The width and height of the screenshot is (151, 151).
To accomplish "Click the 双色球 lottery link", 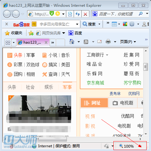I will 33,65.
